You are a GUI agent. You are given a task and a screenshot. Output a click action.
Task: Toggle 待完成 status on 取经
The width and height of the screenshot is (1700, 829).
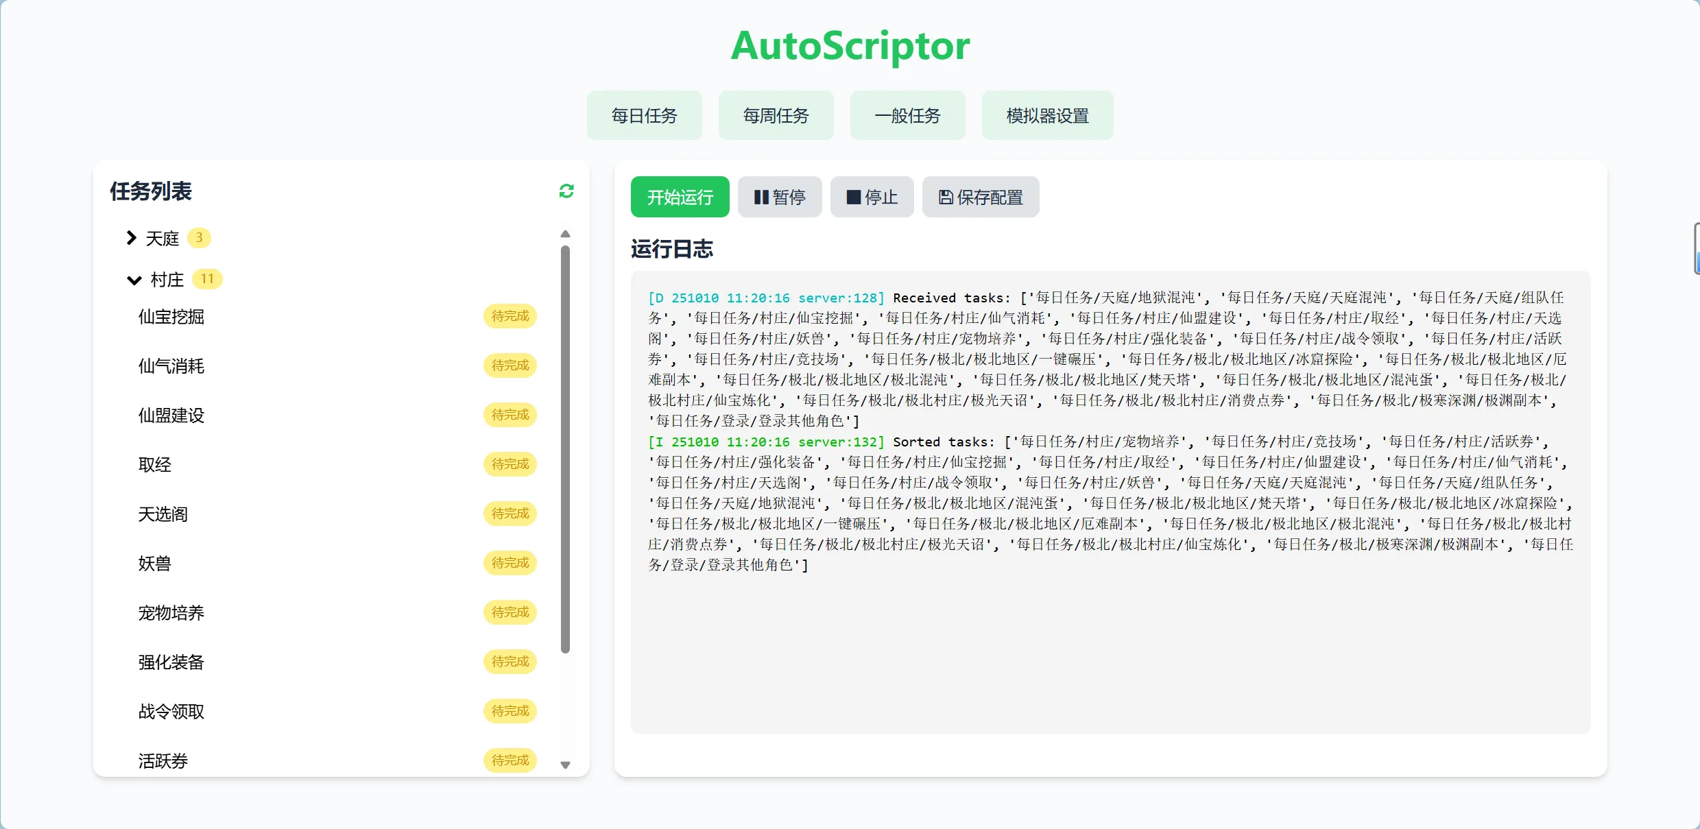click(x=510, y=464)
